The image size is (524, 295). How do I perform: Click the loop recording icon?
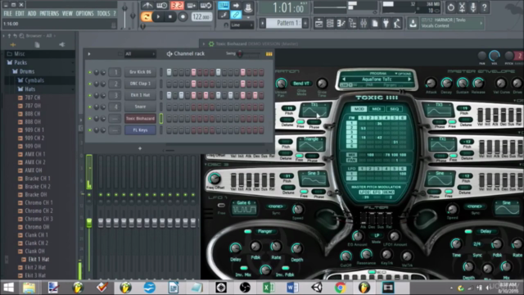pos(206,6)
